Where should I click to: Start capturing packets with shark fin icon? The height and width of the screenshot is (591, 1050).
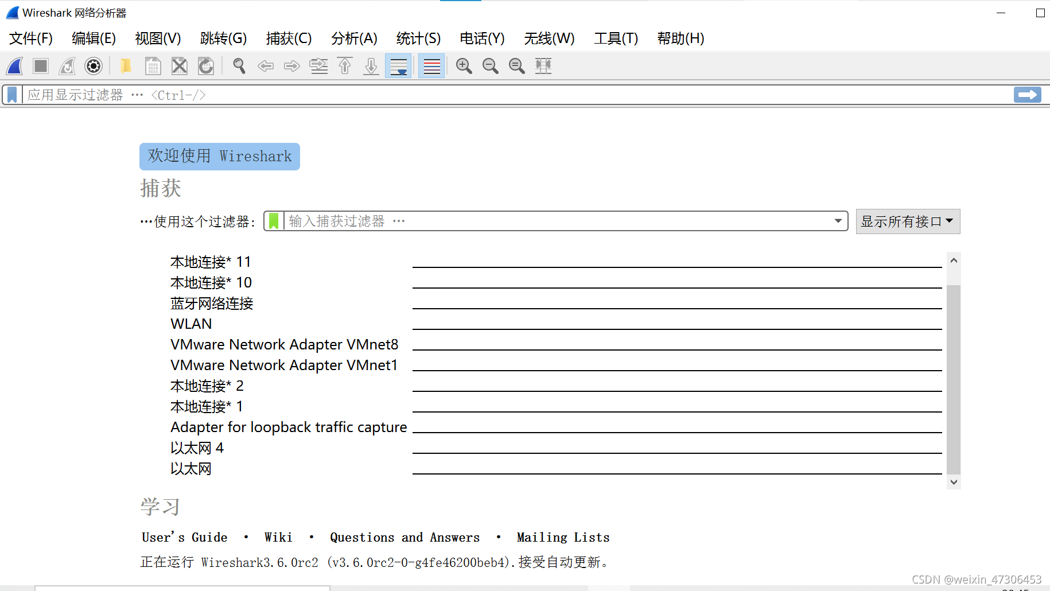[15, 66]
